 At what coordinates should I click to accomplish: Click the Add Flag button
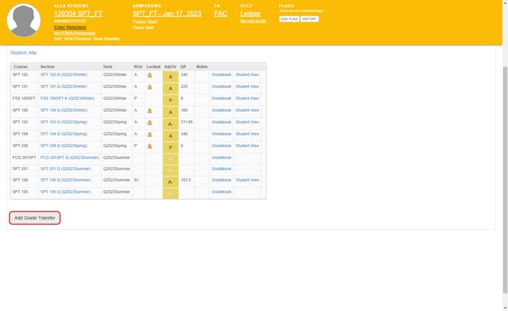point(289,19)
